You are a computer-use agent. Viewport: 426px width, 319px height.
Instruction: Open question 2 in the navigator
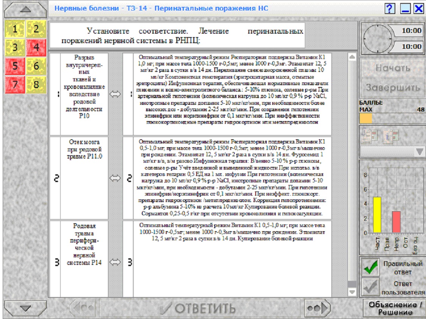[x=36, y=29]
